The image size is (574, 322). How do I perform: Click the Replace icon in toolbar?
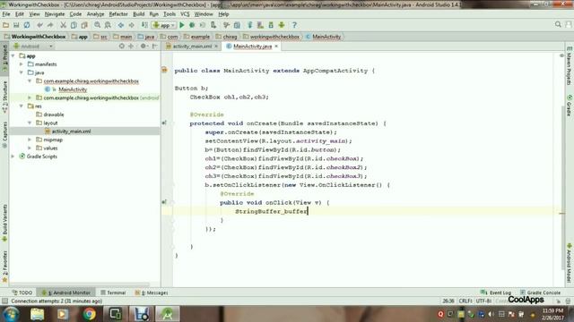coord(108,25)
